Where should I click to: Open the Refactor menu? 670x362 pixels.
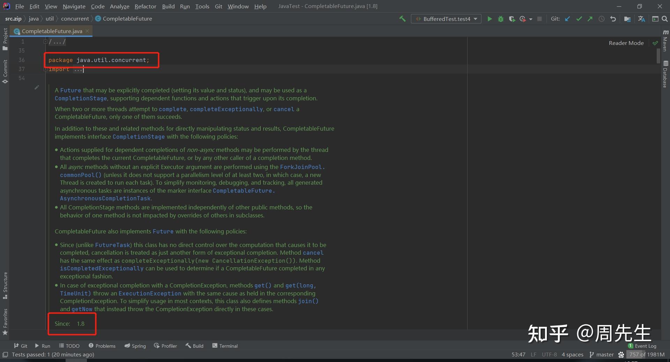[145, 6]
